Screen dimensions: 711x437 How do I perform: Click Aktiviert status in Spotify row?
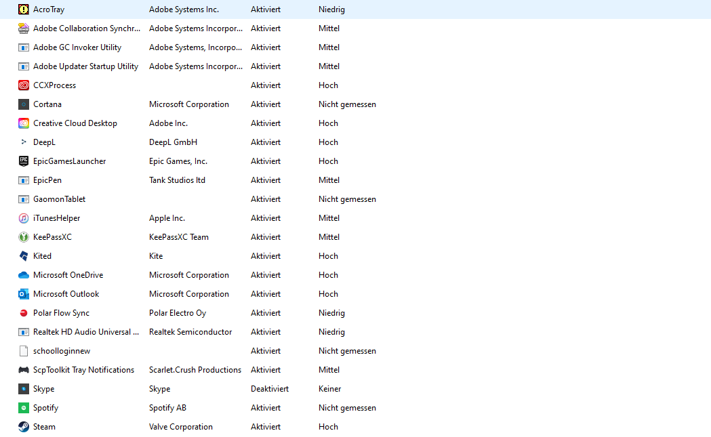click(x=266, y=408)
